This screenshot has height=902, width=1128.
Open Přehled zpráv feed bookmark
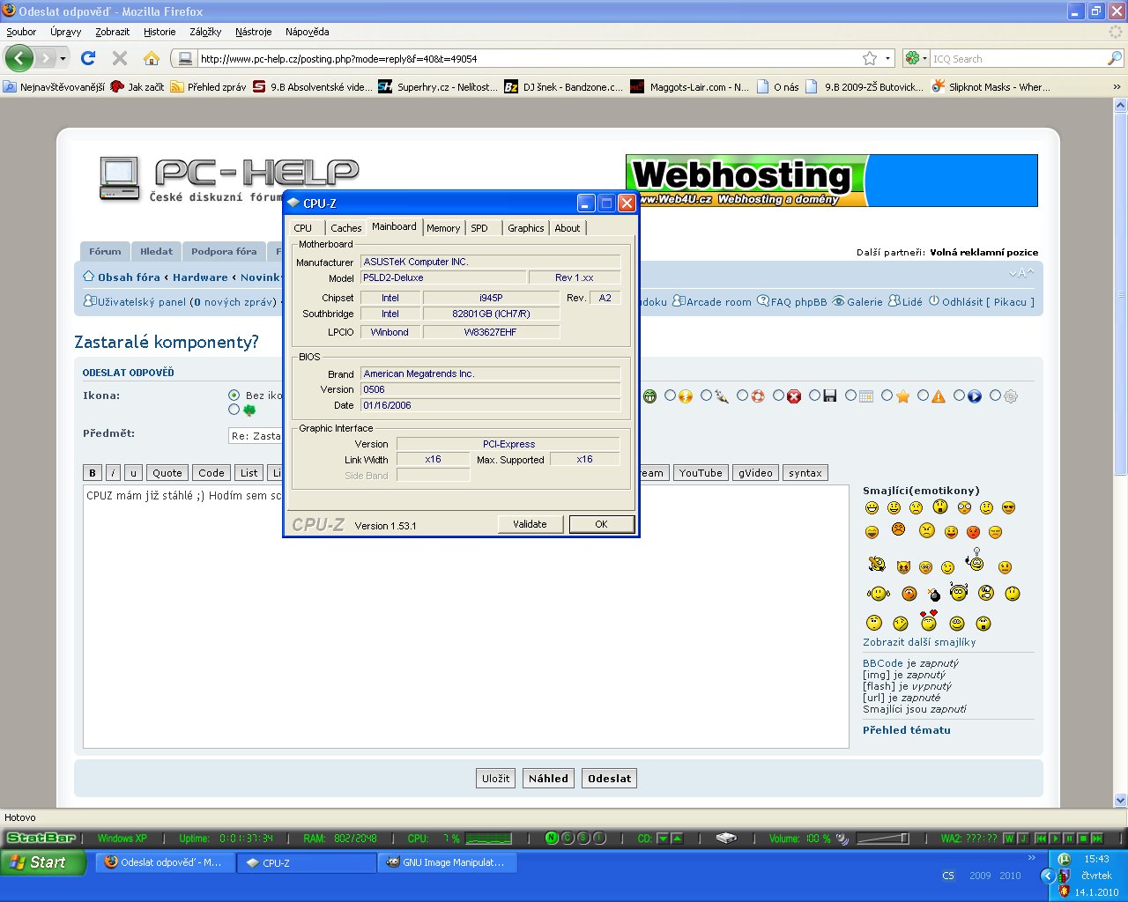coord(208,86)
